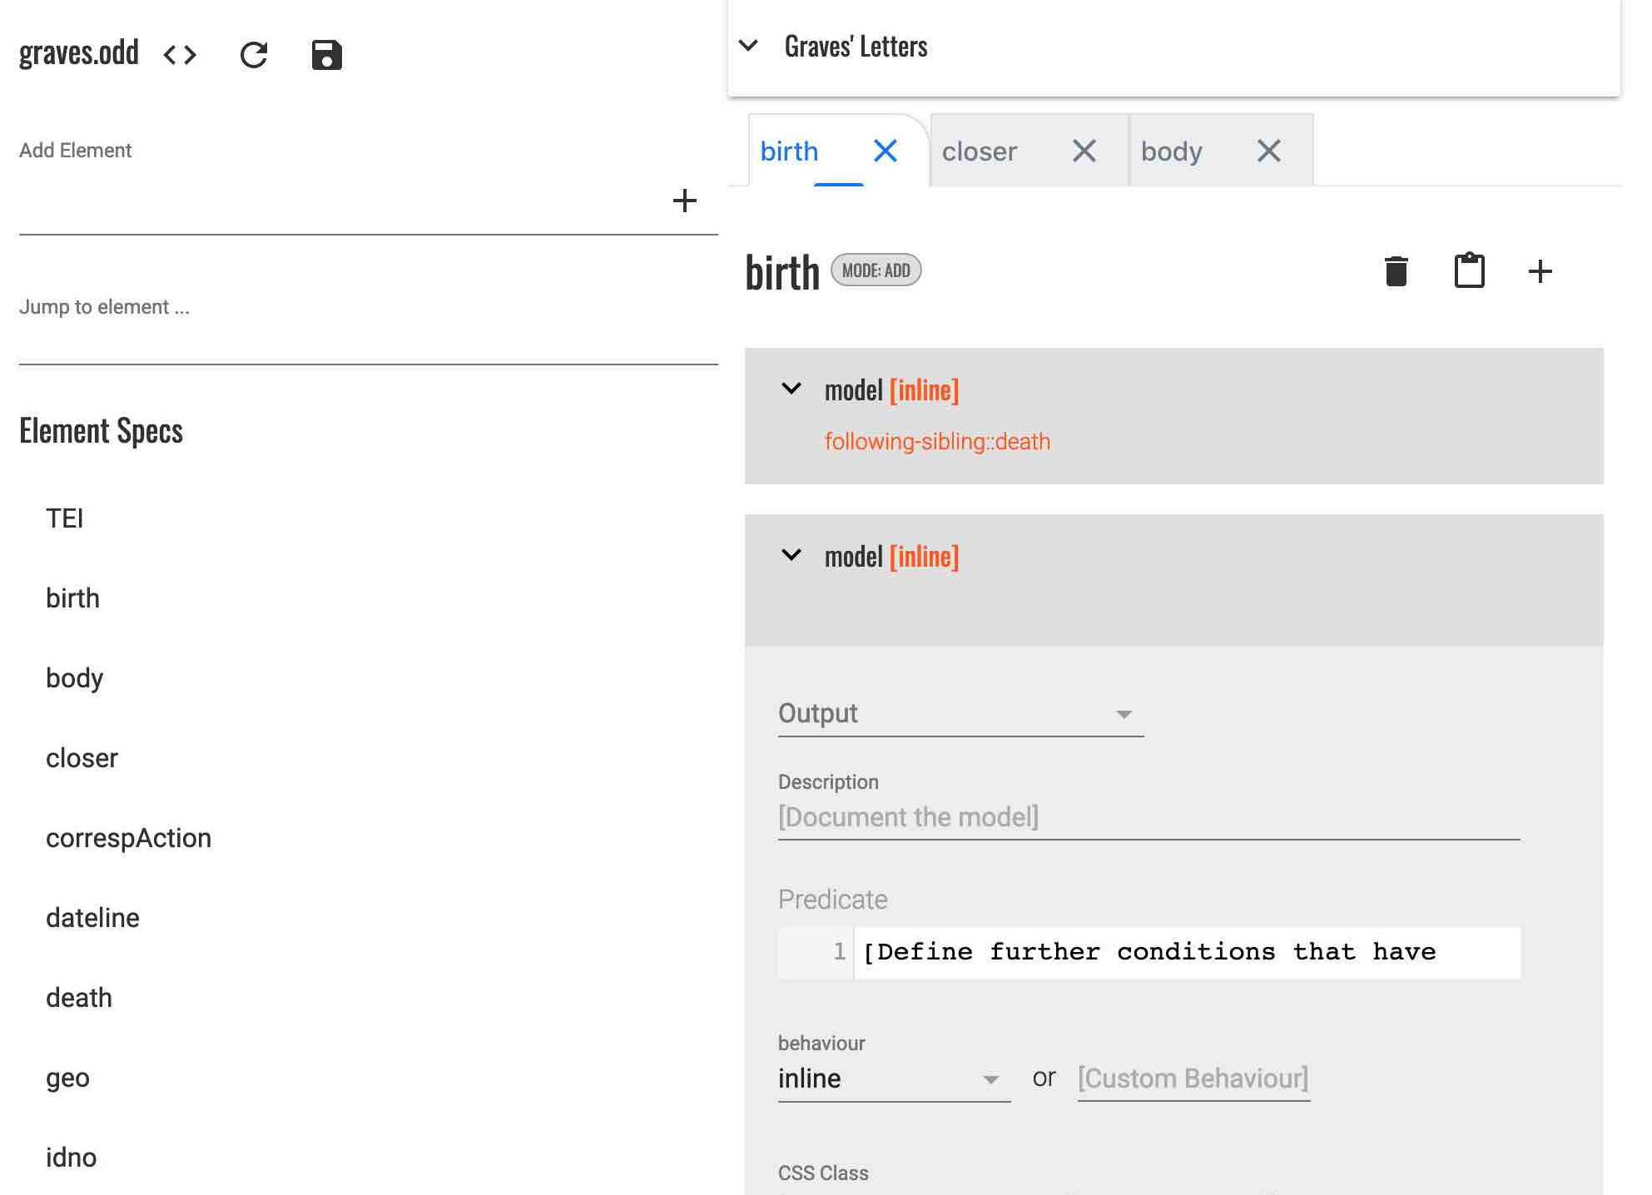Delete the birth element spec
Screen dimensions: 1652x1195
tap(1395, 270)
